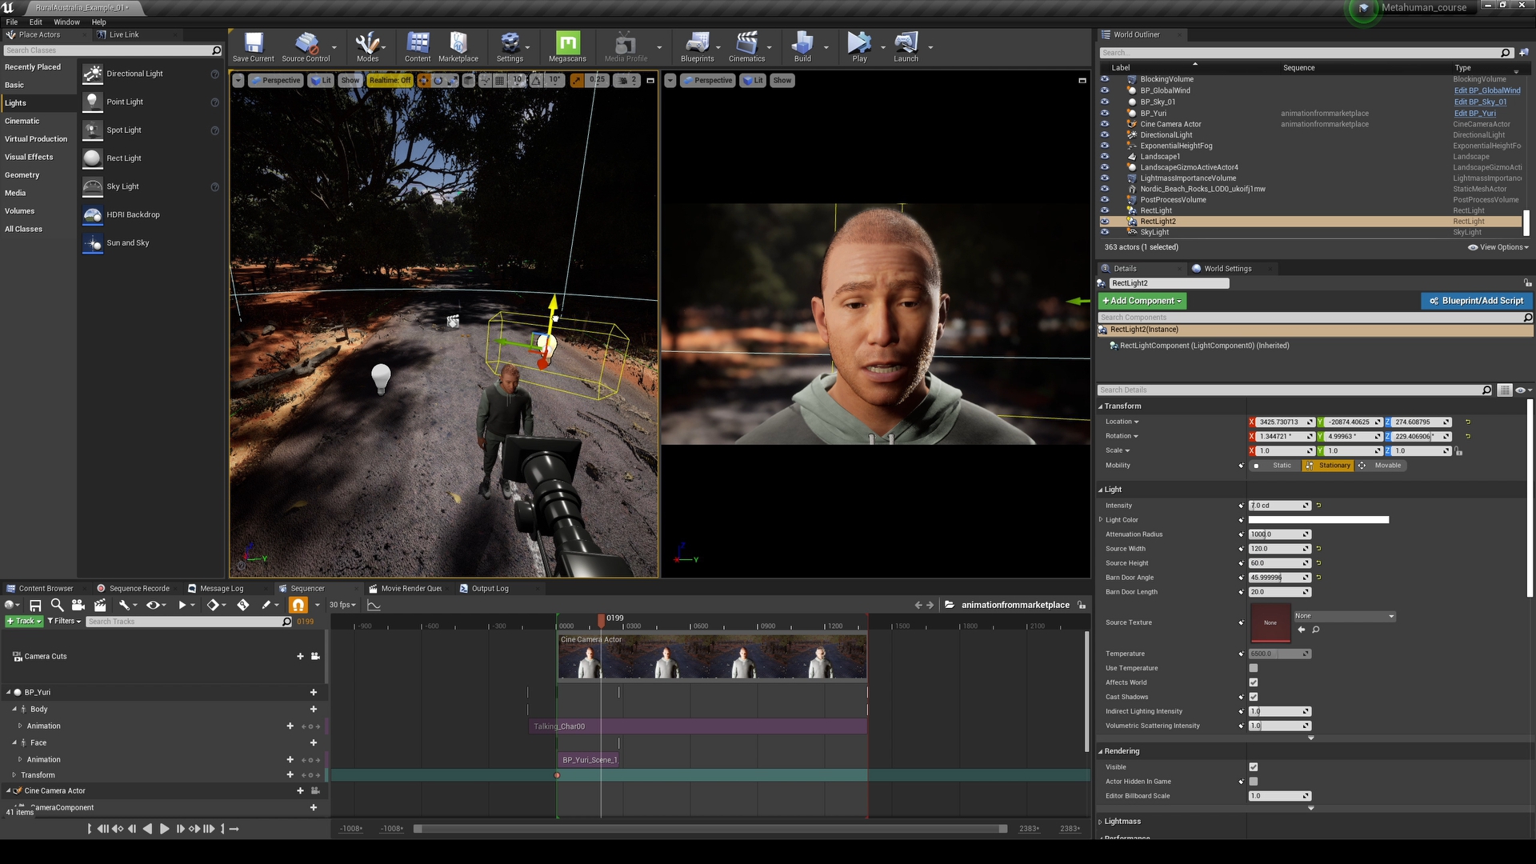The image size is (1536, 864).
Task: Hide RectLight2 using its eye icon
Action: (x=1105, y=222)
